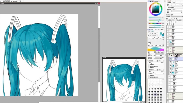Adjust the layer opacity slider
The width and height of the screenshot is (183, 103).
pos(177,17)
